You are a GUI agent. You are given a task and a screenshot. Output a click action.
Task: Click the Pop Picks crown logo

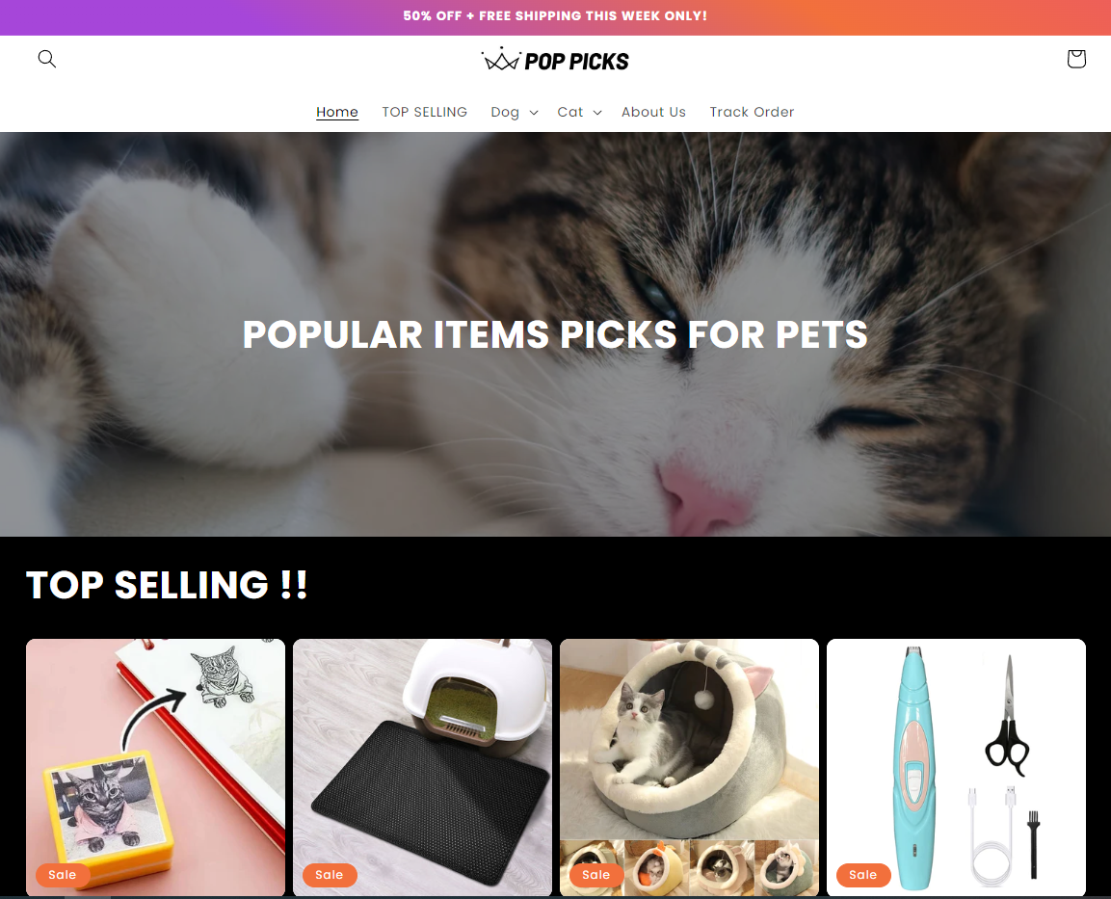tap(555, 60)
